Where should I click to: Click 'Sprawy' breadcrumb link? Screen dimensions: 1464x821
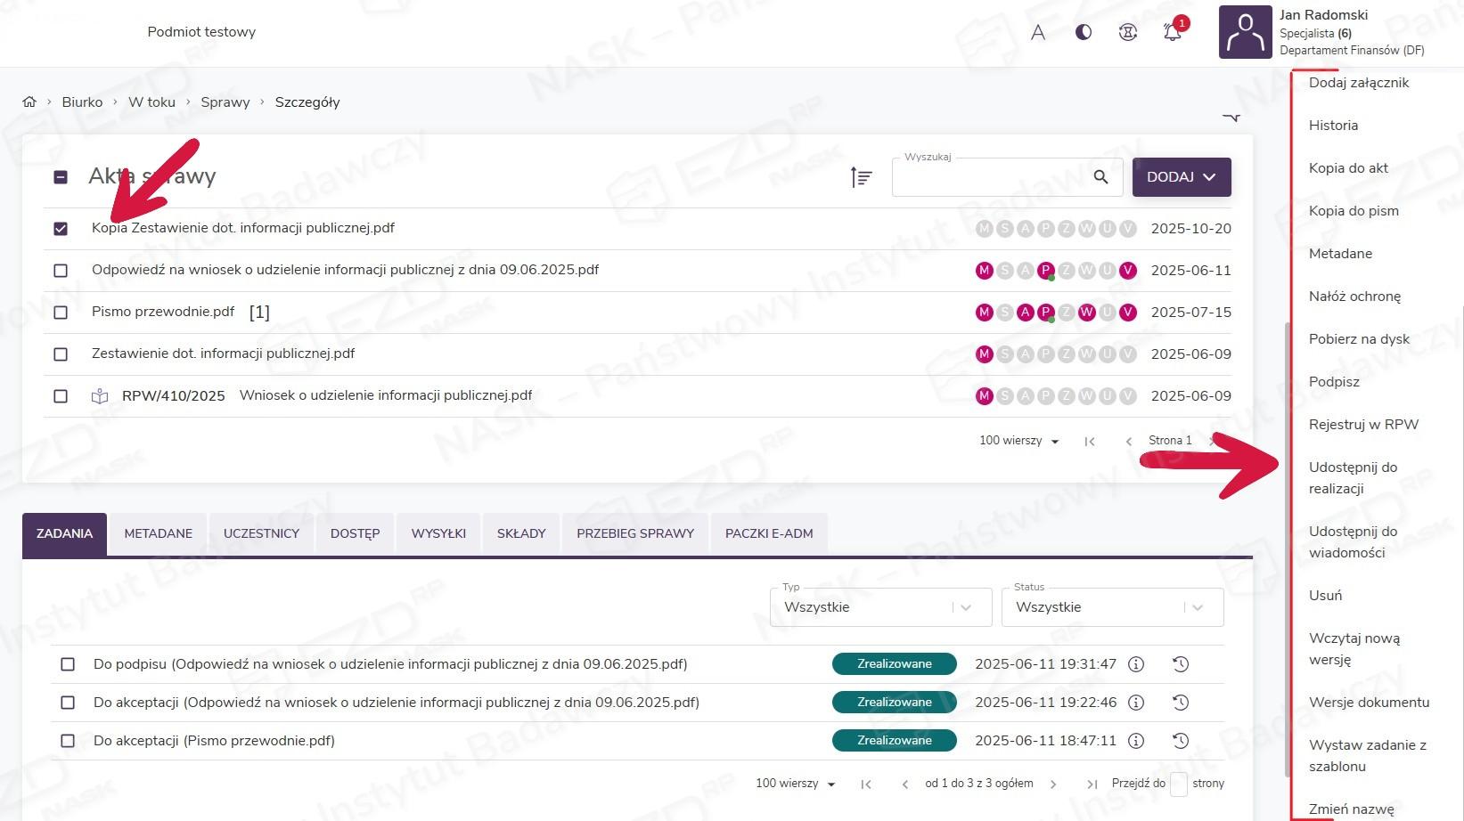(225, 102)
